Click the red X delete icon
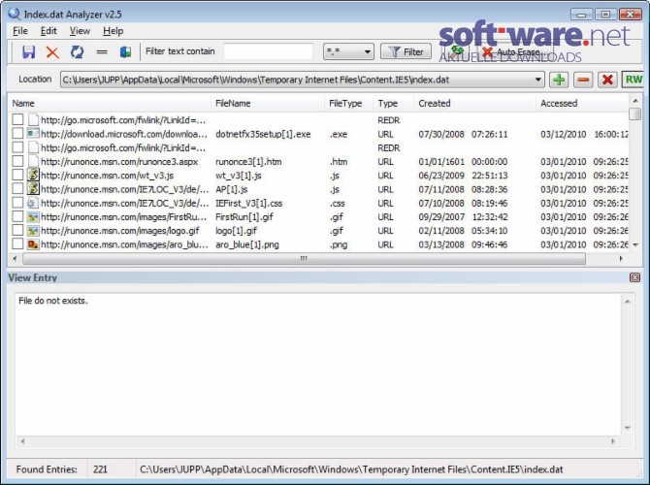This screenshot has width=650, height=485. pos(52,52)
